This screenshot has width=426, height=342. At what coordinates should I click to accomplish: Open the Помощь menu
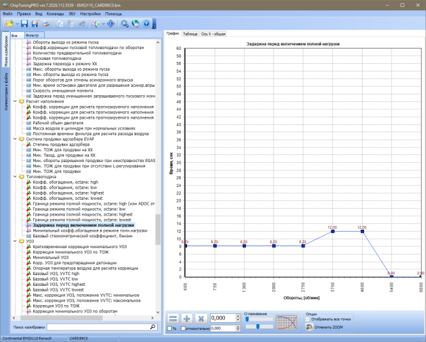point(113,13)
